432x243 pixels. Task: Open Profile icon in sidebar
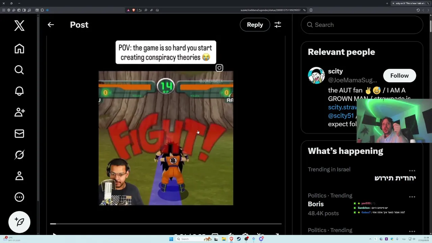(19, 176)
